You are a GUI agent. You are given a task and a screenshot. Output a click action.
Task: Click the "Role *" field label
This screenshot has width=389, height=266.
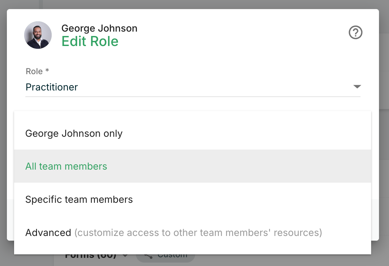37,71
